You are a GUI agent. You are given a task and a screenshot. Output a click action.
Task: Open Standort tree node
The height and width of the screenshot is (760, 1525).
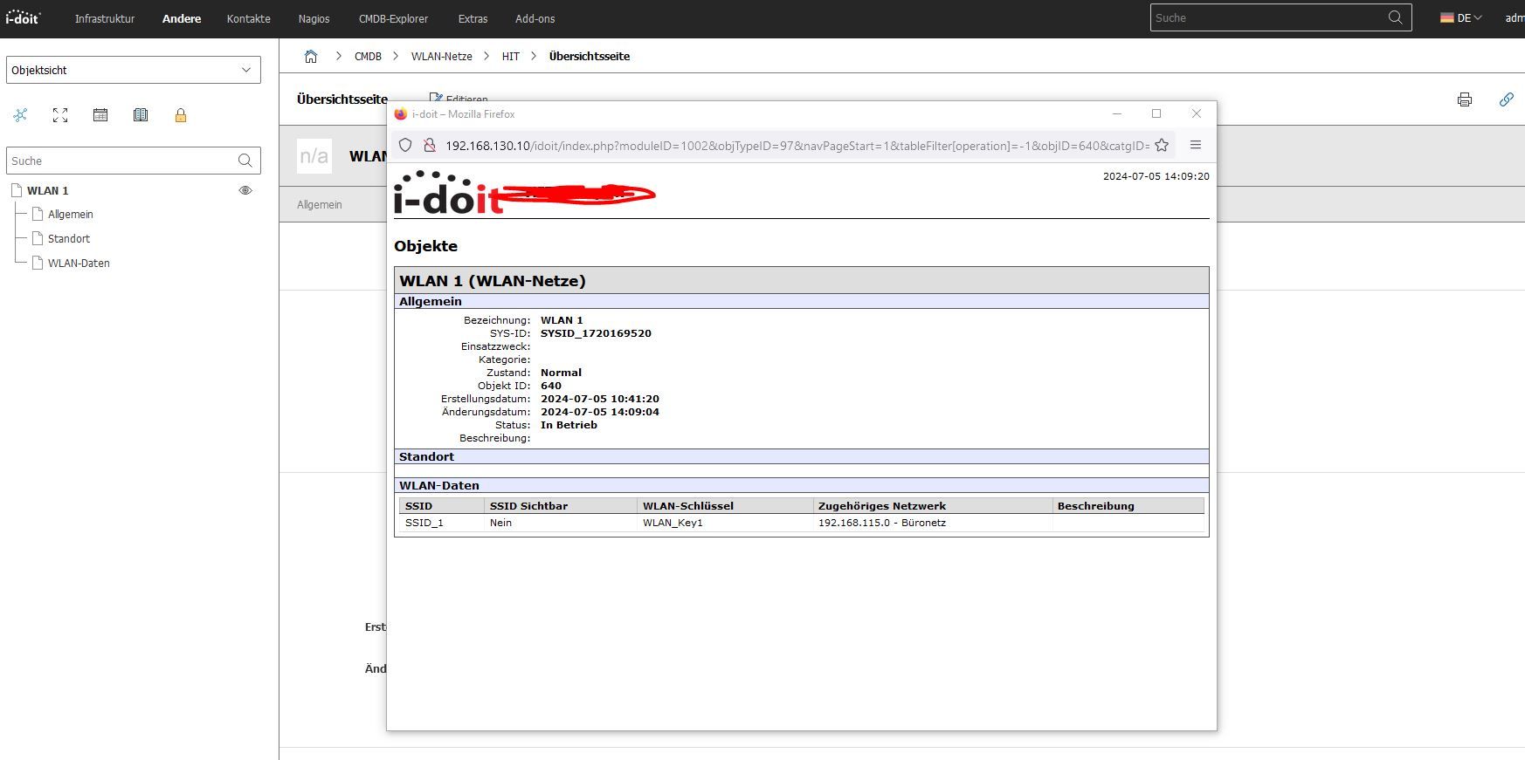coord(69,238)
